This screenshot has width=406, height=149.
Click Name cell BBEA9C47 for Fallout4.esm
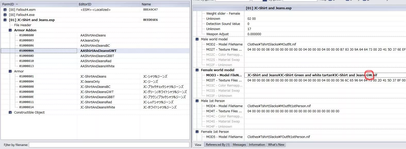(x=151, y=10)
